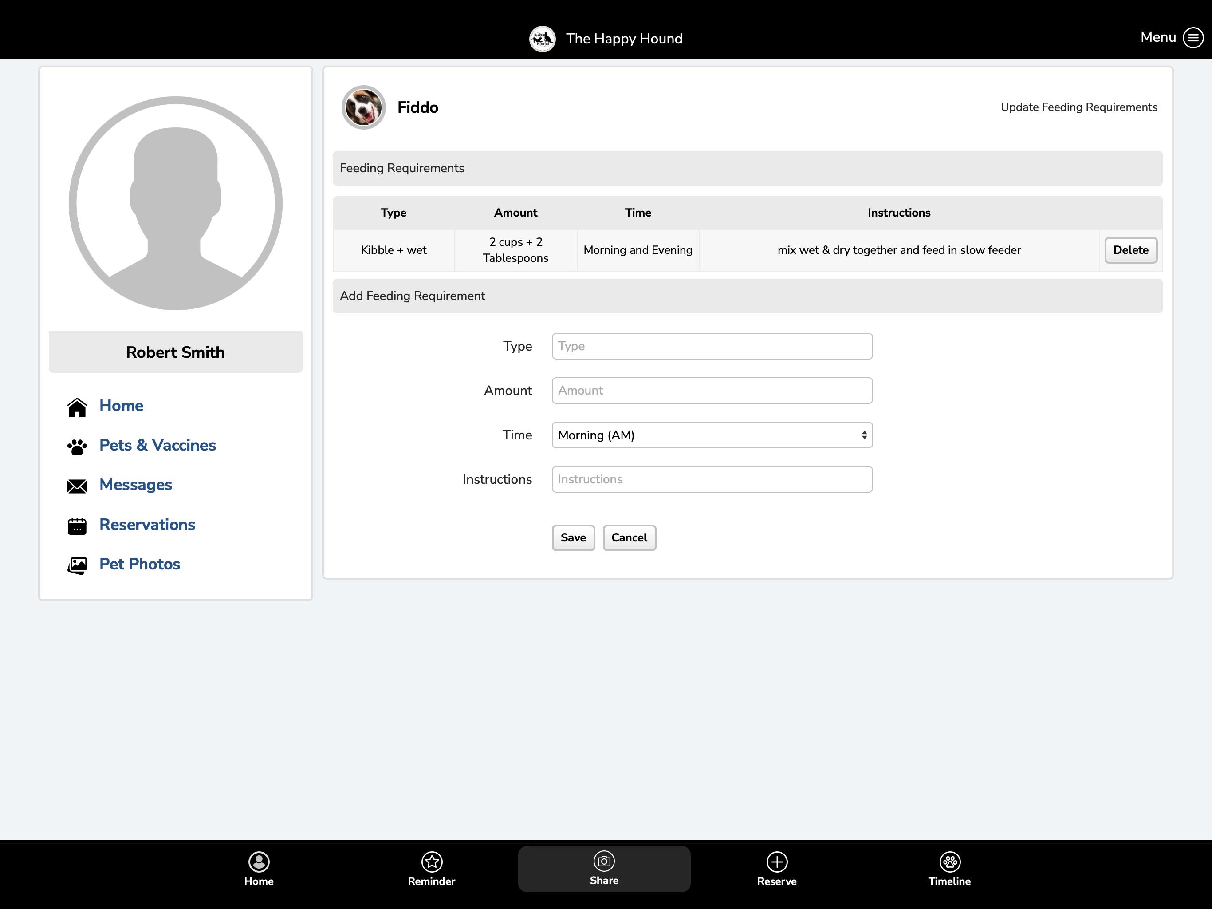Open Reservations from the sidebar
This screenshot has width=1212, height=909.
tap(147, 525)
